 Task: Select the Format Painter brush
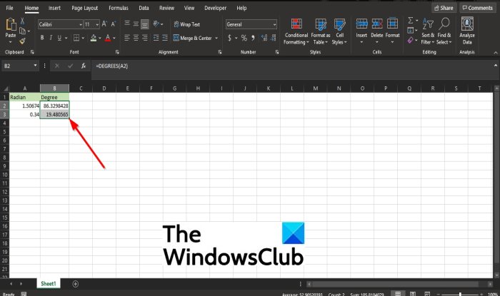coord(22,41)
